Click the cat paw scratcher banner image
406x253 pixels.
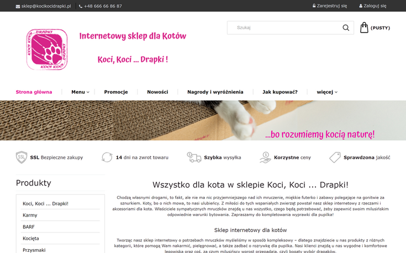pos(203,120)
